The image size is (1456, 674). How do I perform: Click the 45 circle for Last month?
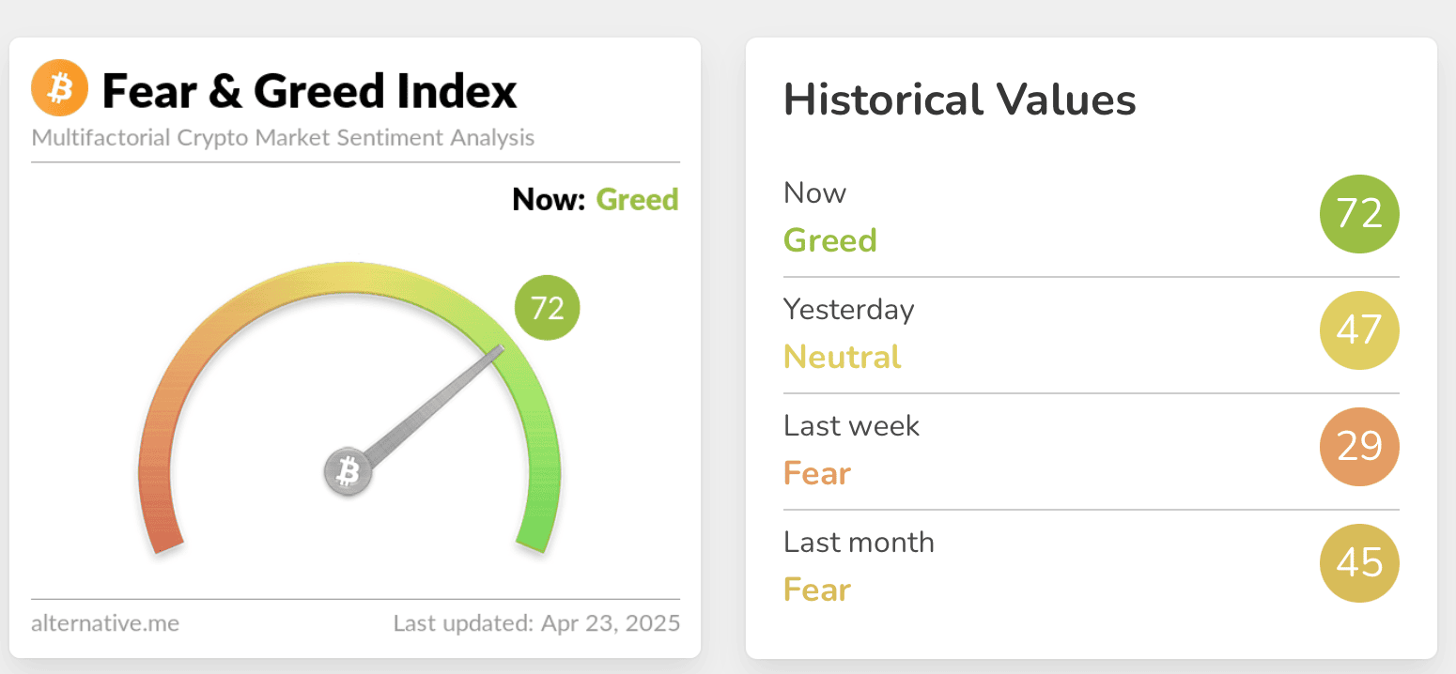[1359, 563]
